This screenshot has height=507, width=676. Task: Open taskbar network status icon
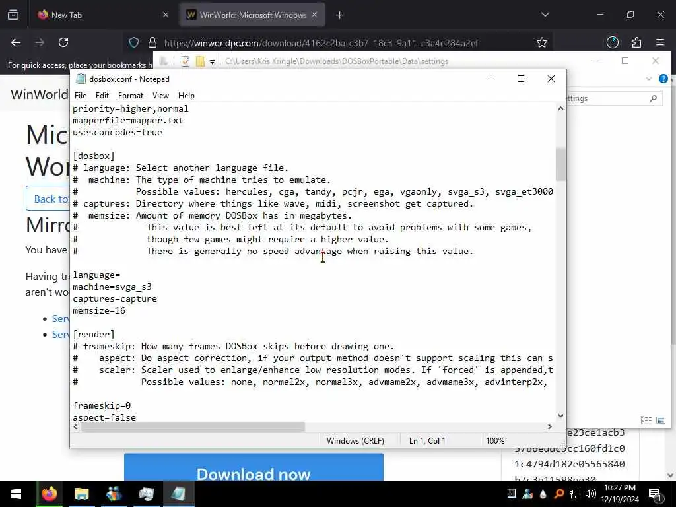pyautogui.click(x=575, y=494)
